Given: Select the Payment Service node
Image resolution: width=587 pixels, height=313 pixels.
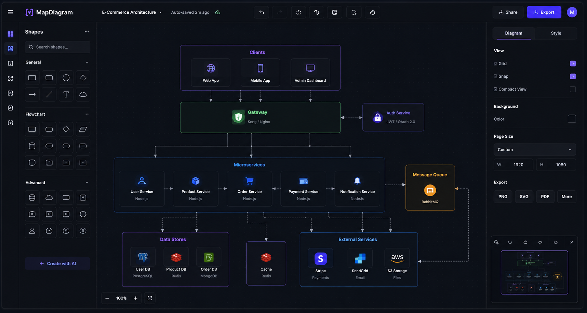Looking at the screenshot, I should [303, 189].
